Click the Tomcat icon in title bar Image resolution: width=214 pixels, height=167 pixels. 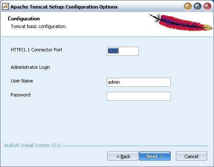[6, 6]
